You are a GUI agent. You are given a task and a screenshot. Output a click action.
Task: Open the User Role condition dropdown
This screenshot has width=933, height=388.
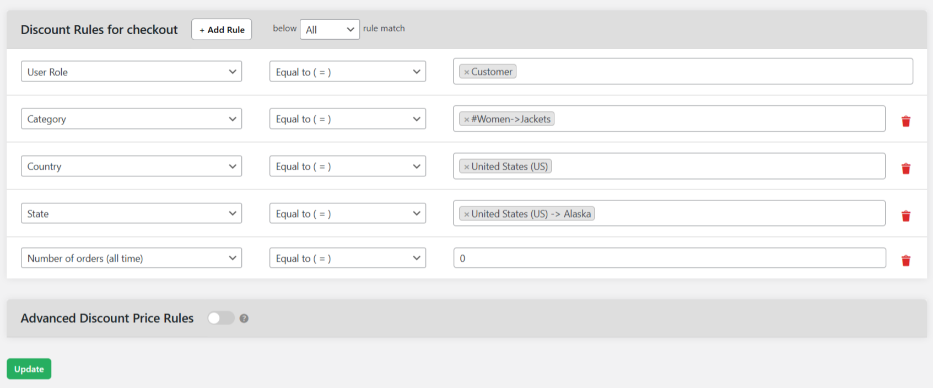click(131, 72)
